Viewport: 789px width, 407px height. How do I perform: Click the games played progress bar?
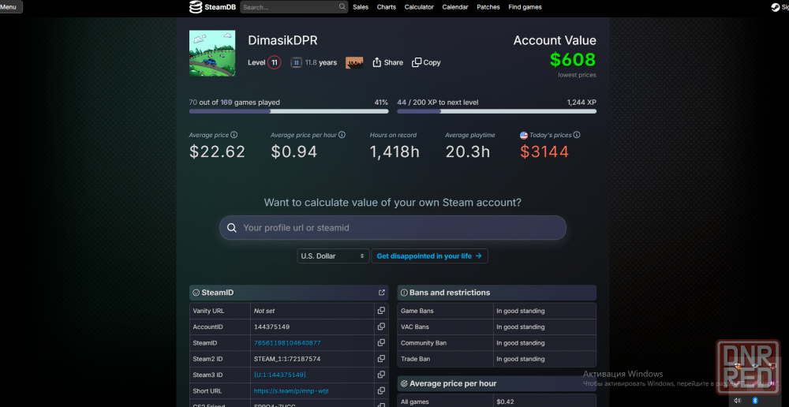(x=289, y=111)
